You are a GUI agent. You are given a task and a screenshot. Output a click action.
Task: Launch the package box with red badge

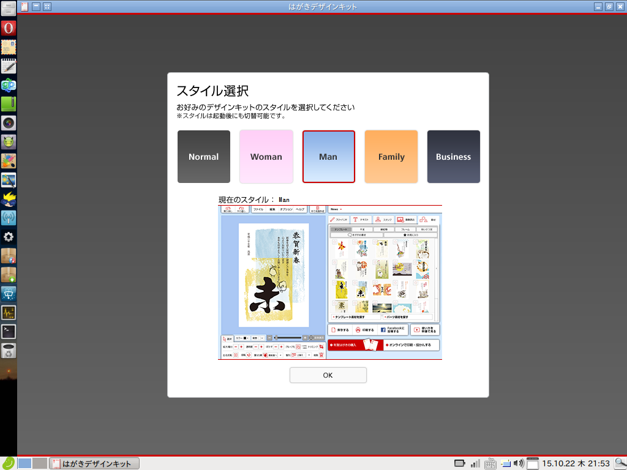tap(9, 256)
